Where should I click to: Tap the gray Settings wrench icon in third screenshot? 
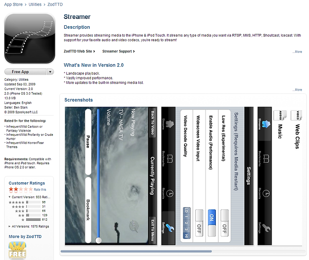(266, 228)
